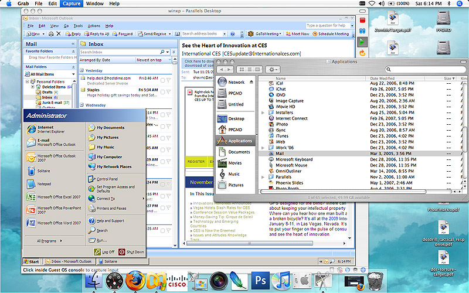Open the Window menu in Grab
Viewport: 469px width, 293px height.
click(x=94, y=4)
